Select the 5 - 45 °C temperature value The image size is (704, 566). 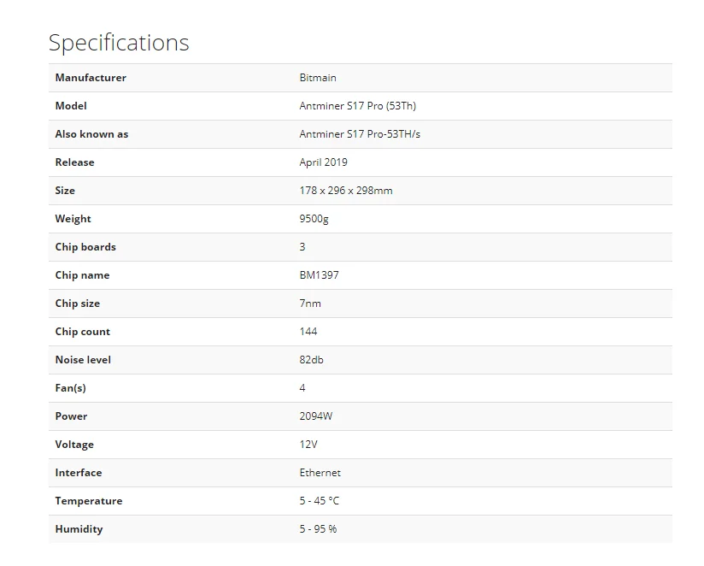click(x=320, y=501)
